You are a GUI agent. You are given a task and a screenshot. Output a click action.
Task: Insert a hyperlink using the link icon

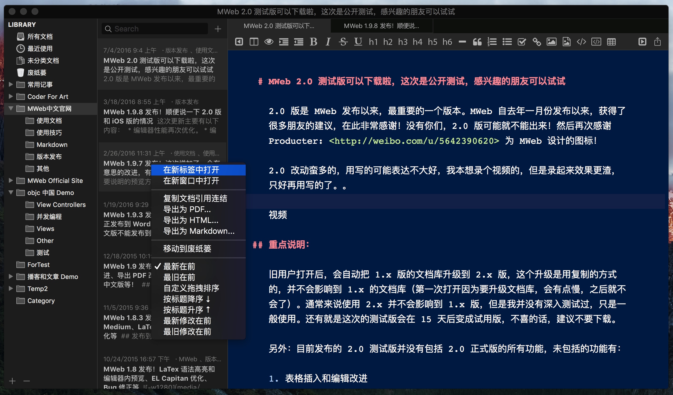pos(537,42)
